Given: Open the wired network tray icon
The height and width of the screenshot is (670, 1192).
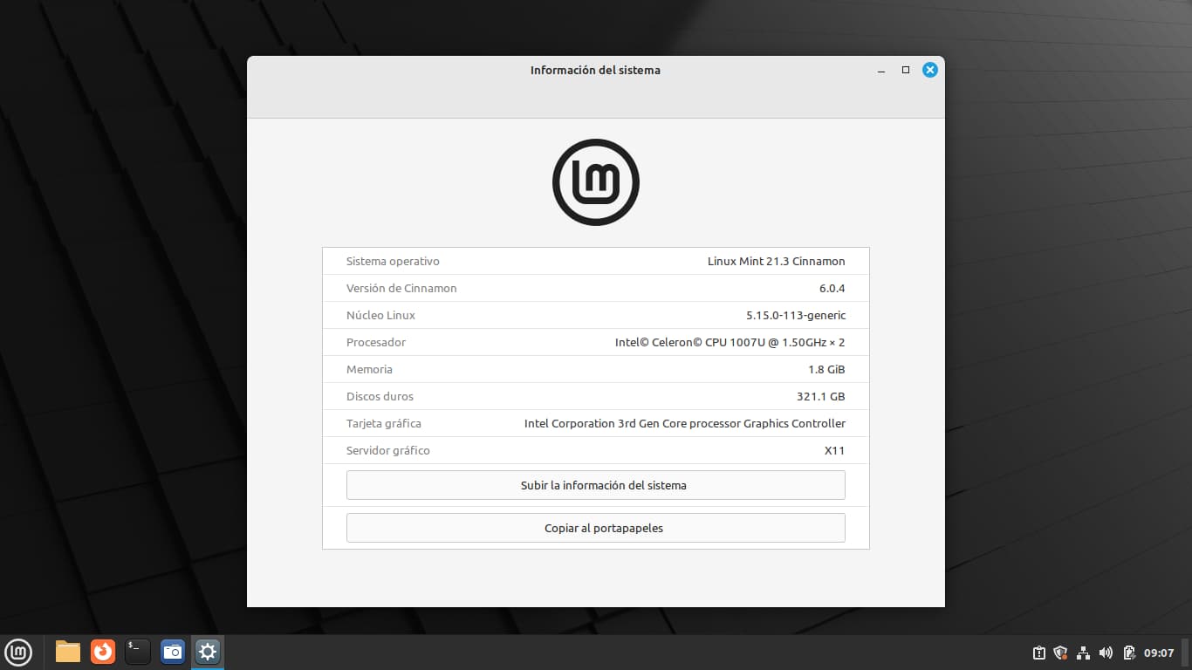Looking at the screenshot, I should pyautogui.click(x=1084, y=653).
